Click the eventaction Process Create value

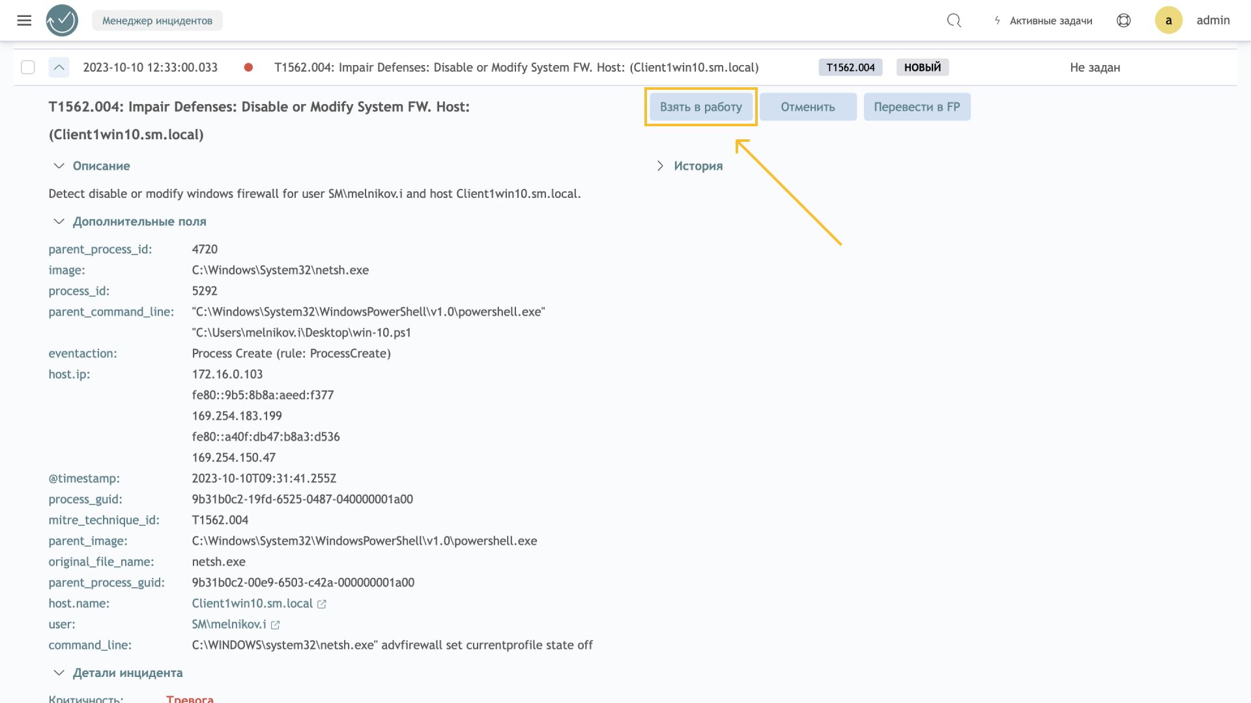[291, 353]
